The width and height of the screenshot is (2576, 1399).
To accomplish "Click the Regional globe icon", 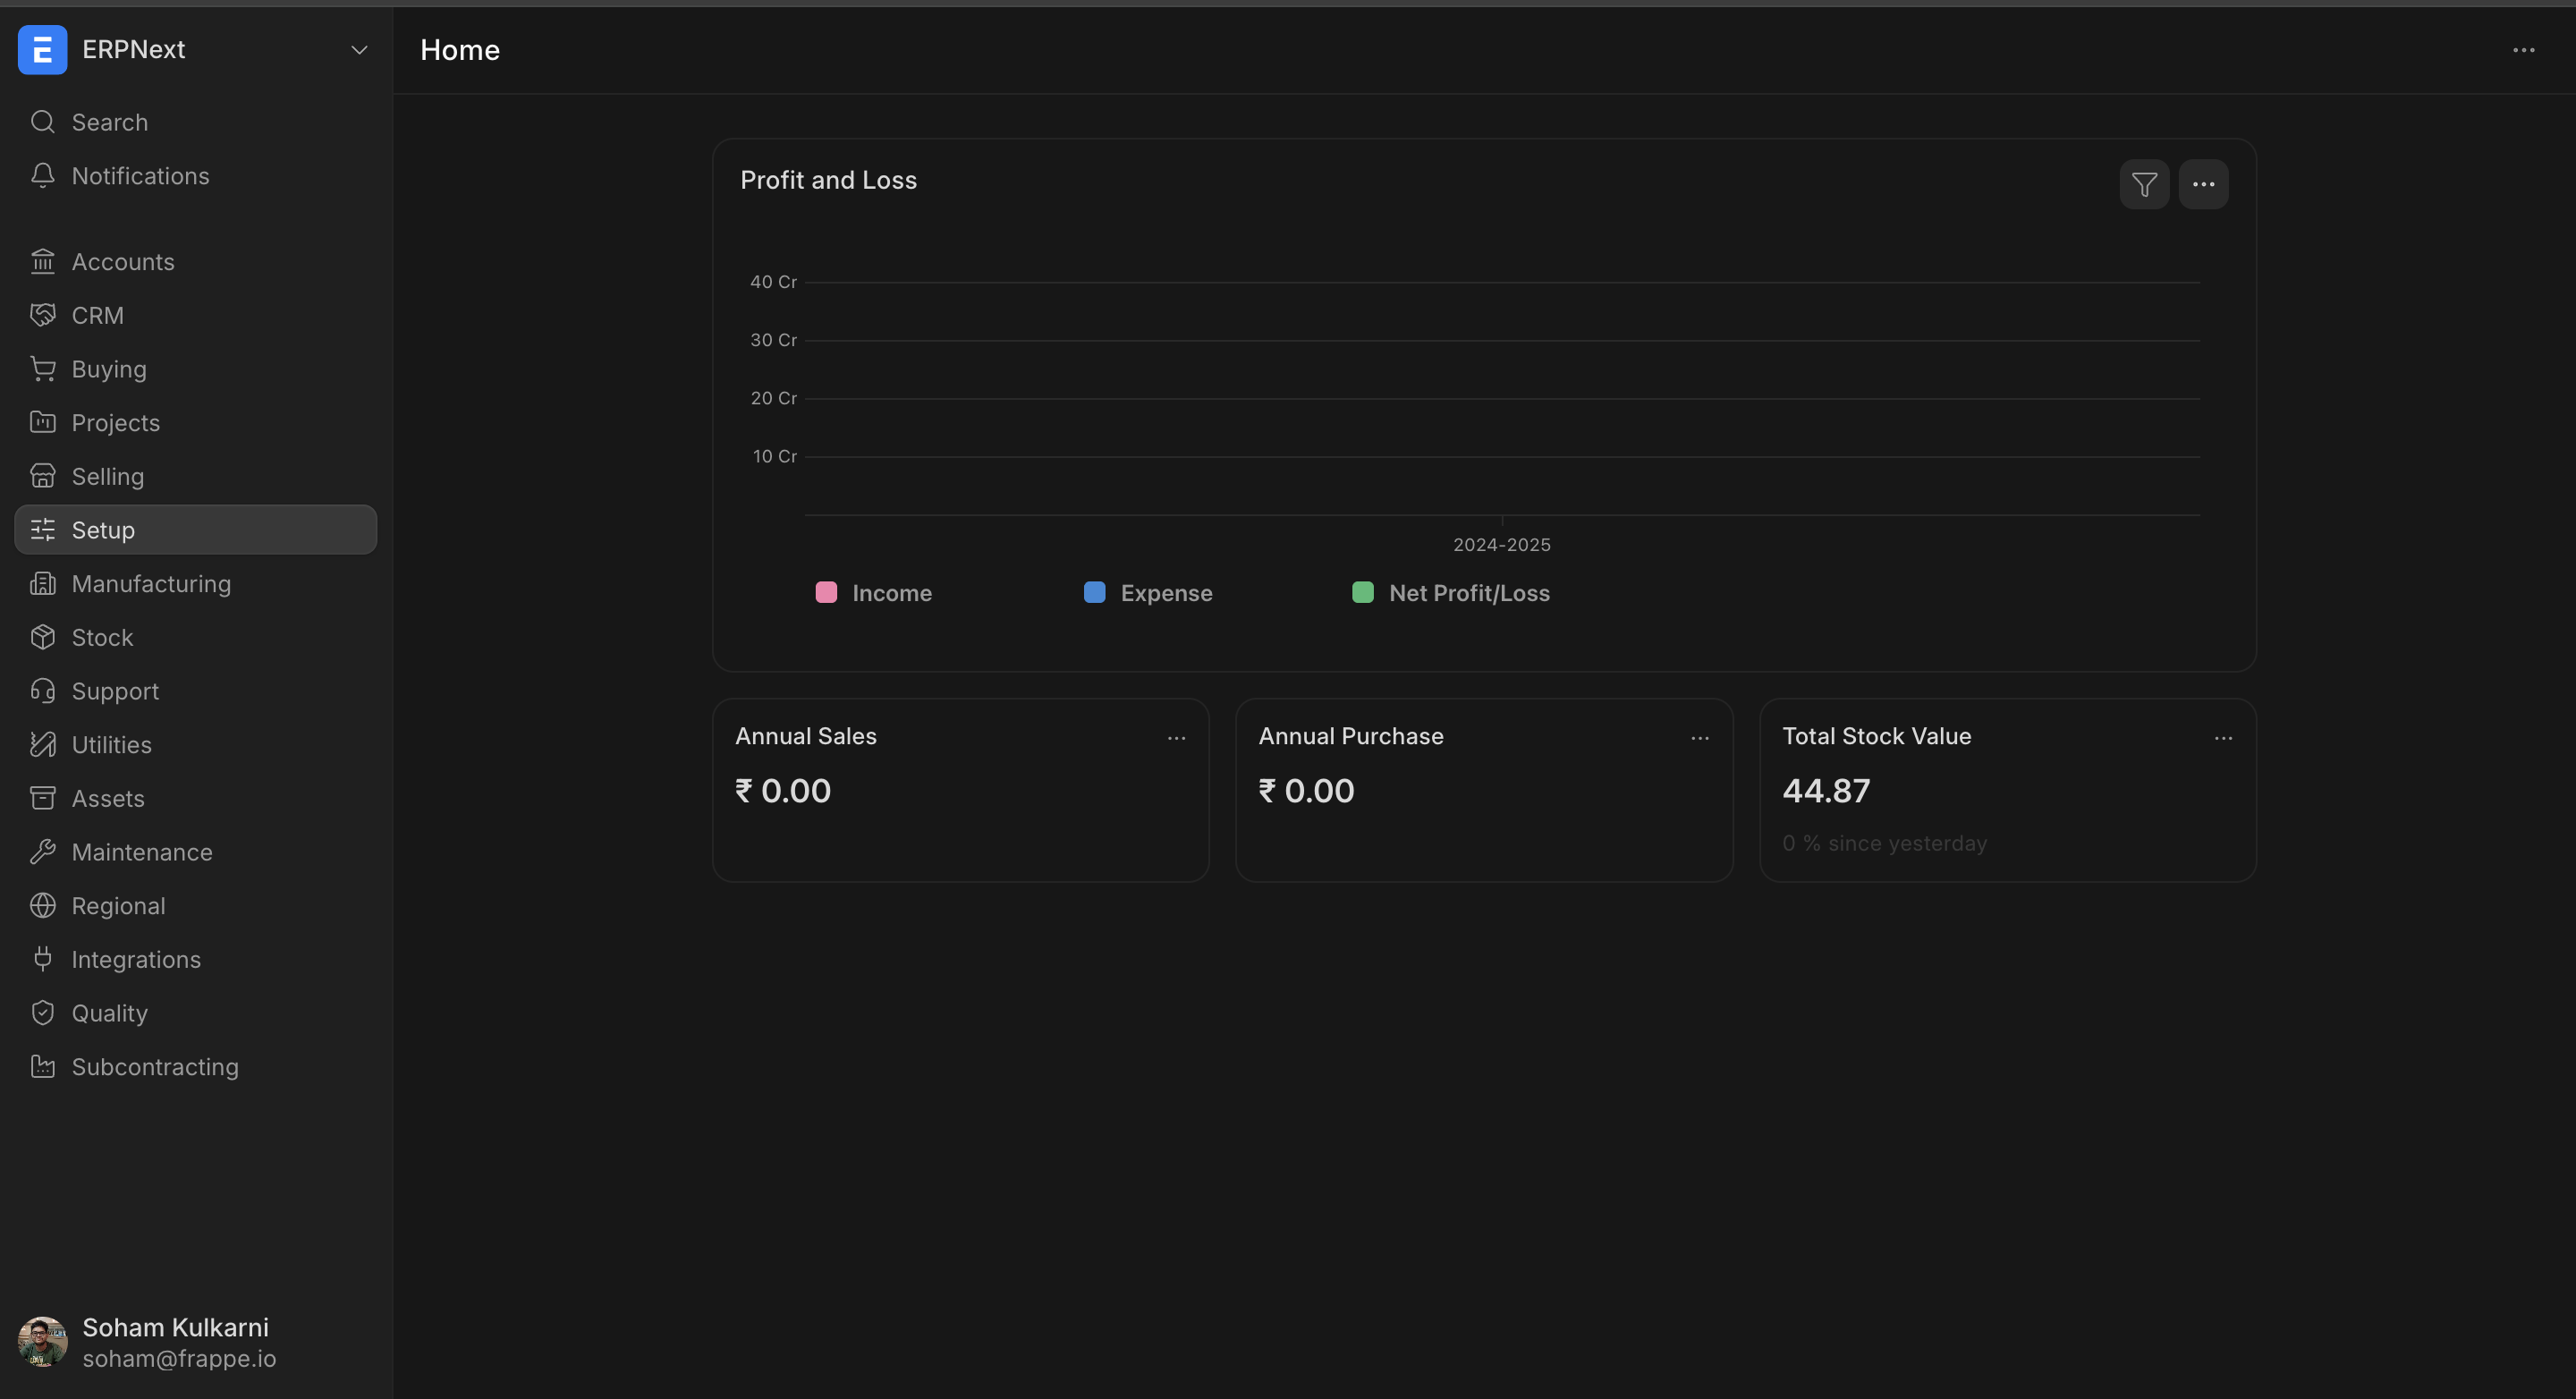I will pos(42,906).
